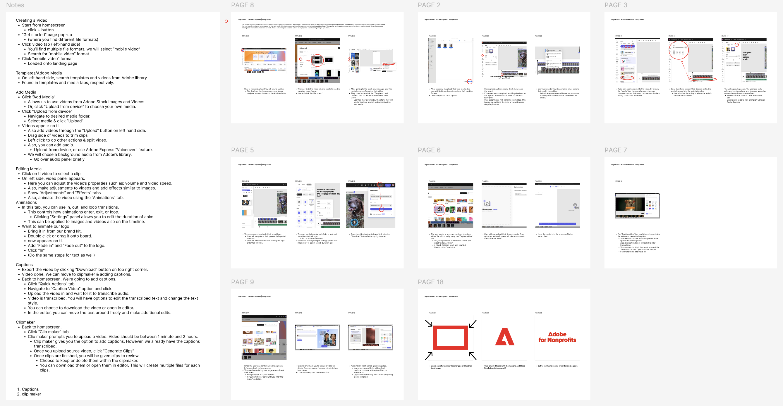Click the FRAME 19 generated clips screenshot

371,337
